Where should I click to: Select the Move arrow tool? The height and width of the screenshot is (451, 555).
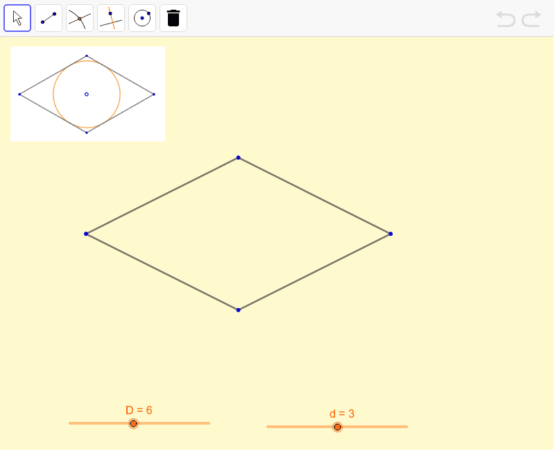pyautogui.click(x=17, y=18)
